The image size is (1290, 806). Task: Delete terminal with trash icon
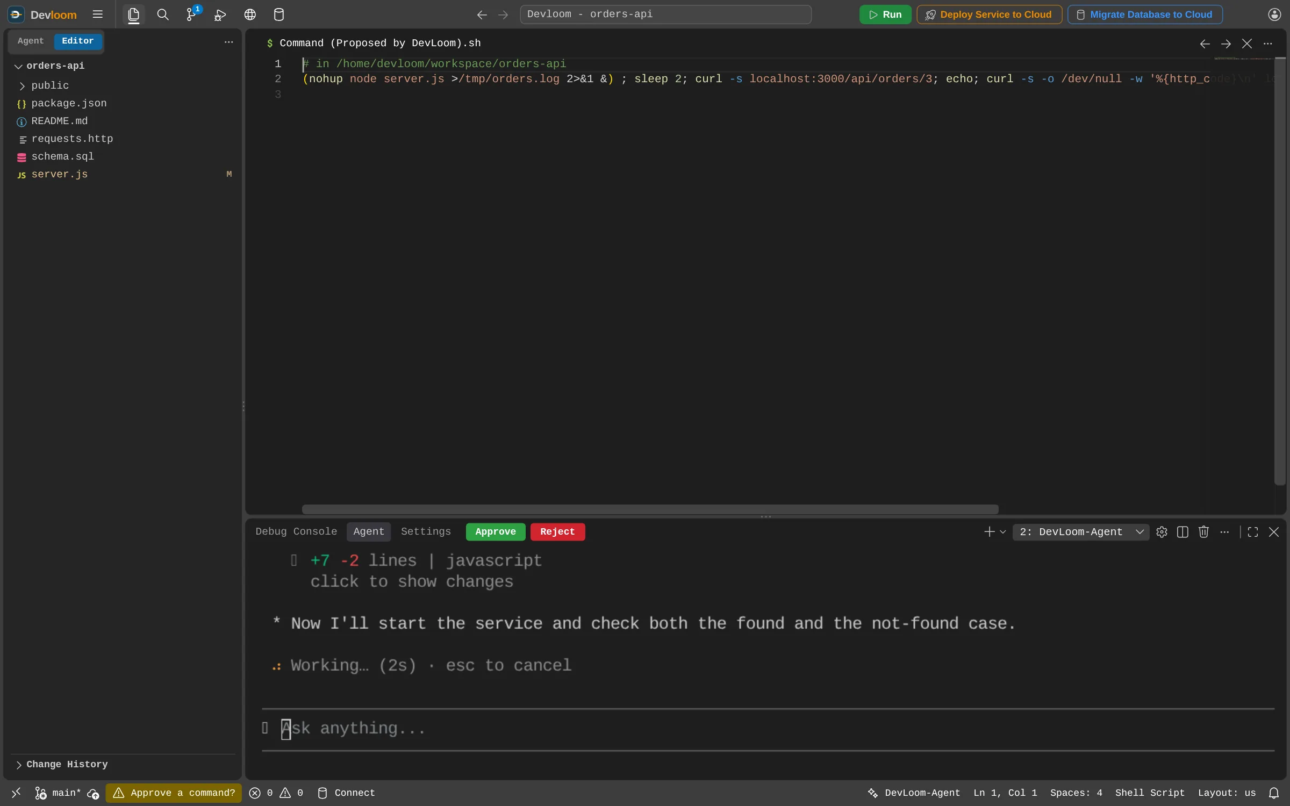tap(1203, 532)
